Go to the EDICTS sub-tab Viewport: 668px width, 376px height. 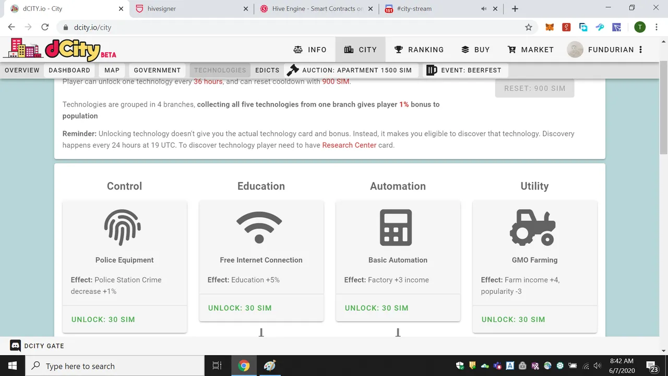click(267, 70)
